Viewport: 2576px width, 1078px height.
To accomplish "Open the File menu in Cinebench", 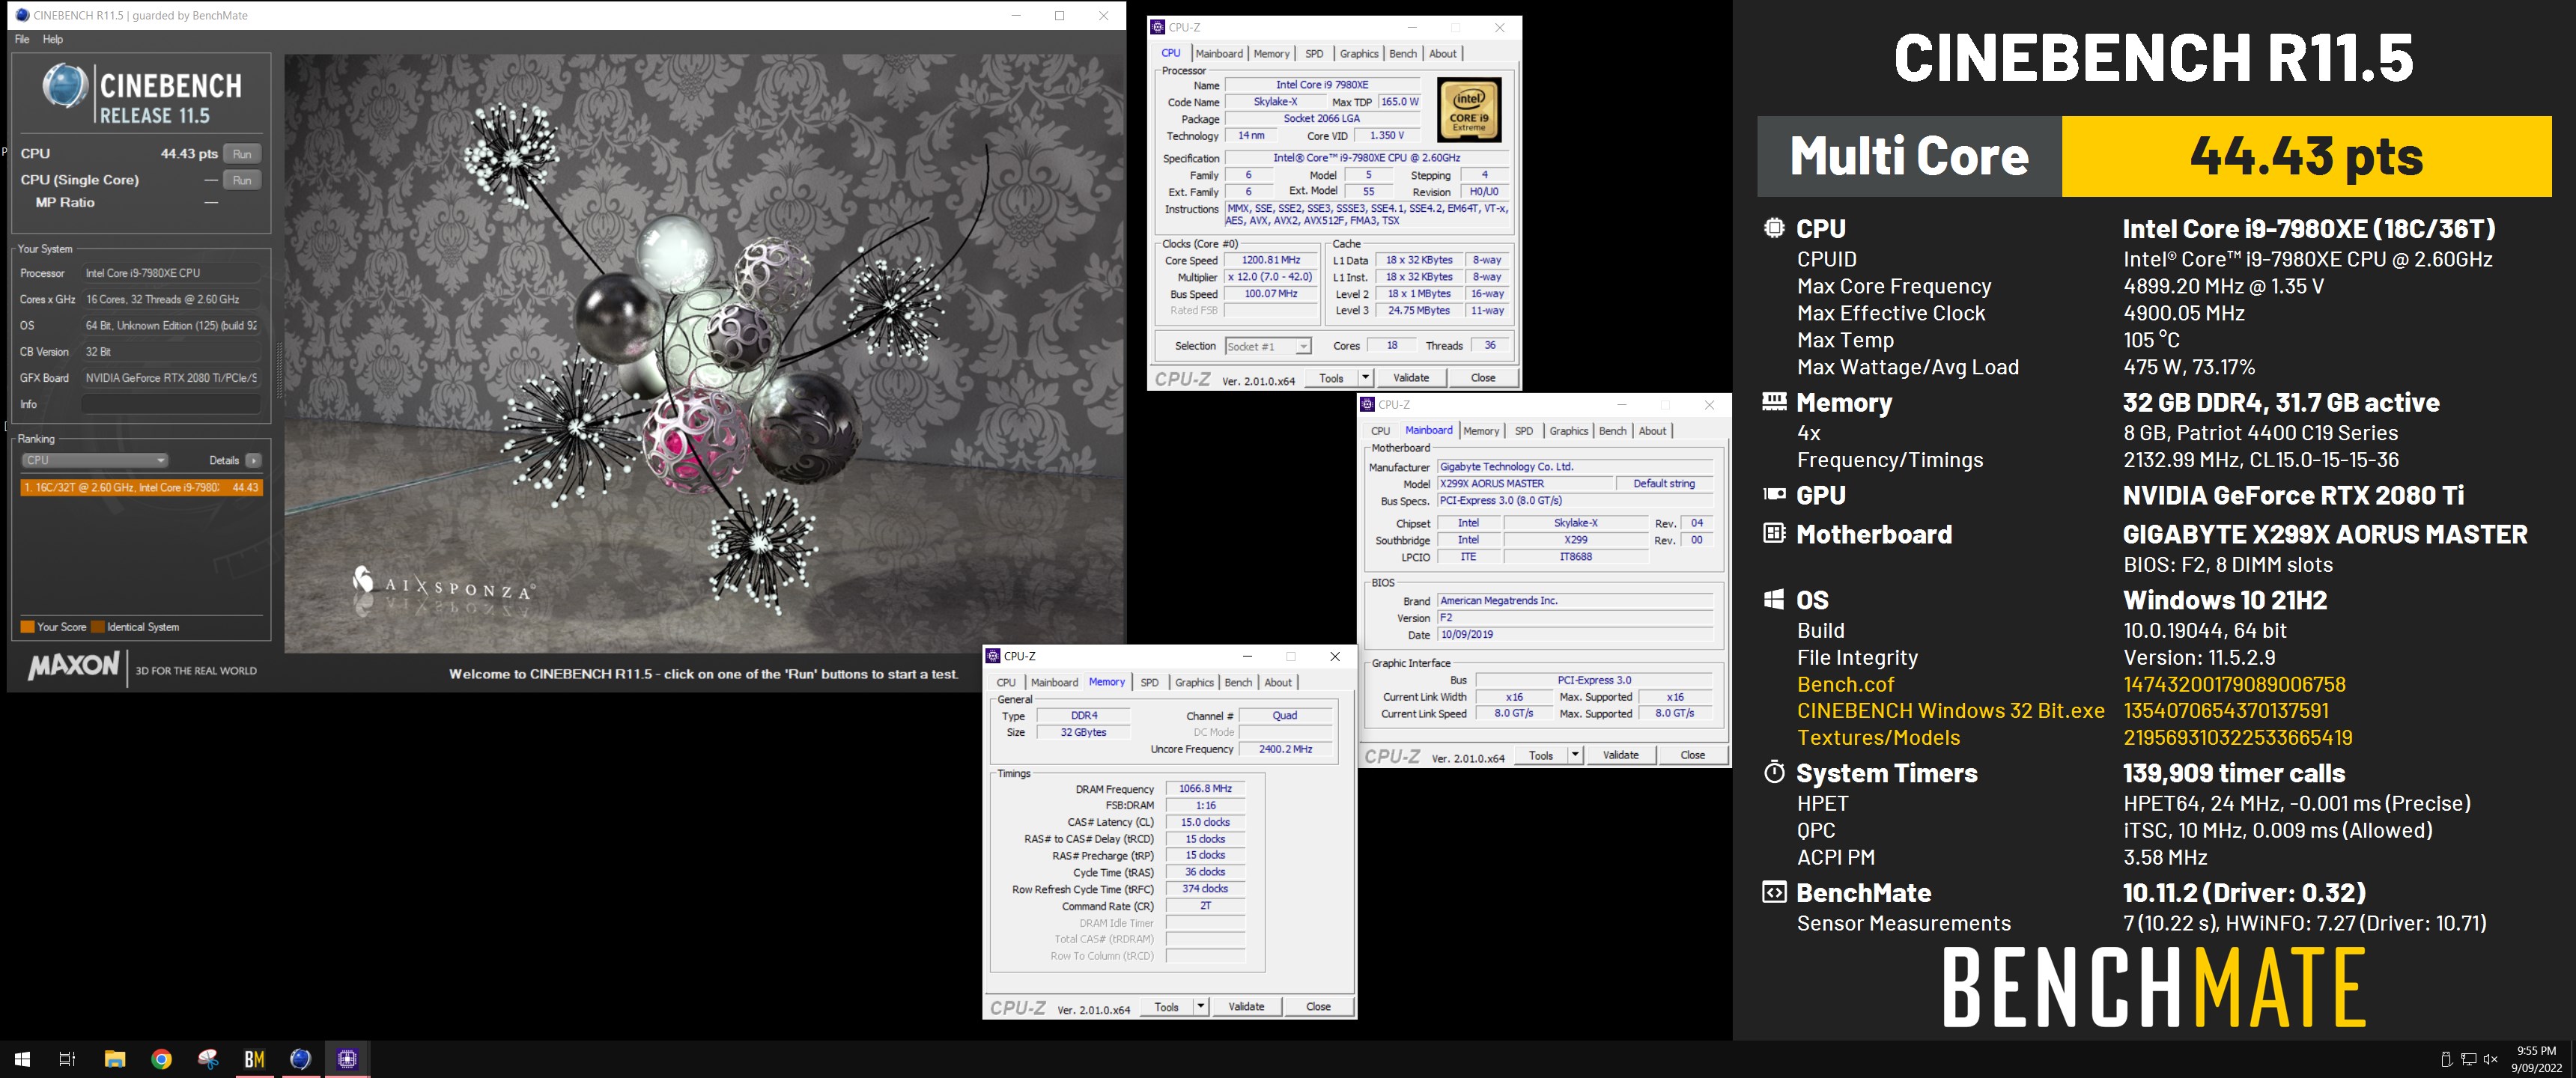I will (22, 39).
